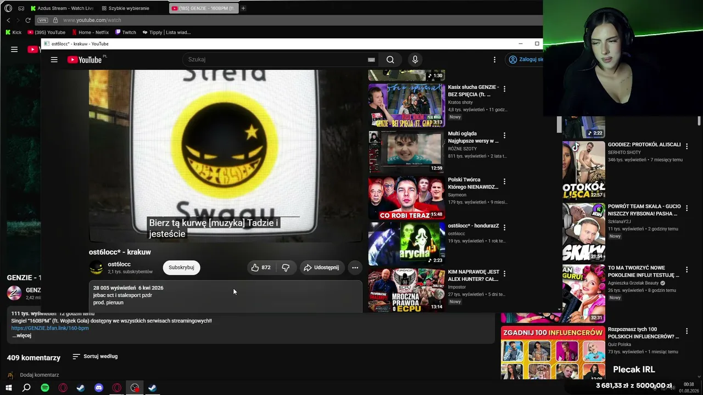
Task: Open Kasix słucha GENZIE video thumbnail
Action: pos(406,105)
